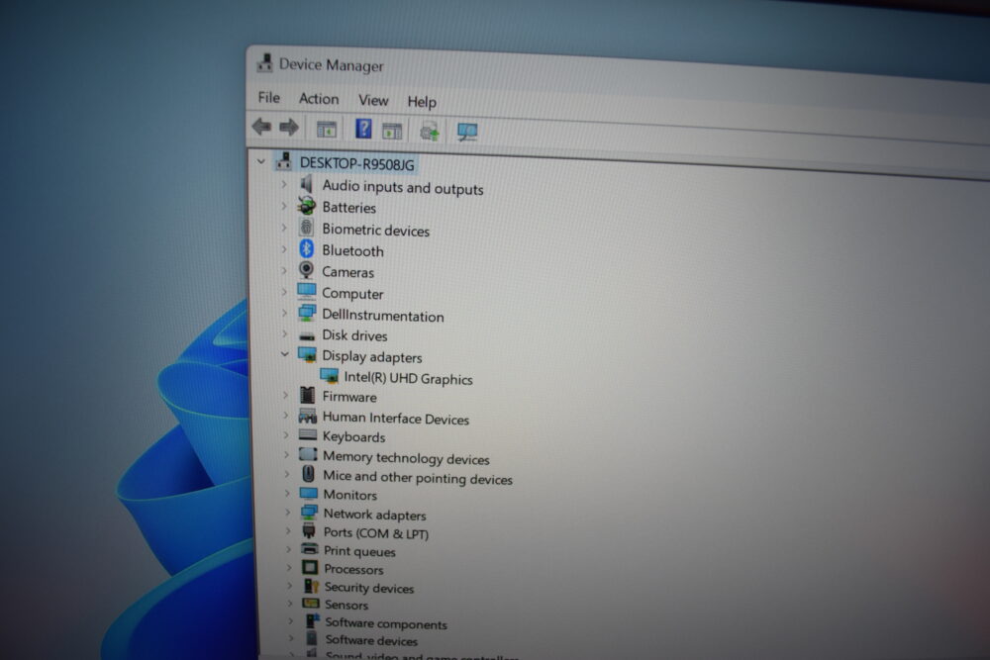Select the Mice and other pointing devices label

pyautogui.click(x=418, y=478)
